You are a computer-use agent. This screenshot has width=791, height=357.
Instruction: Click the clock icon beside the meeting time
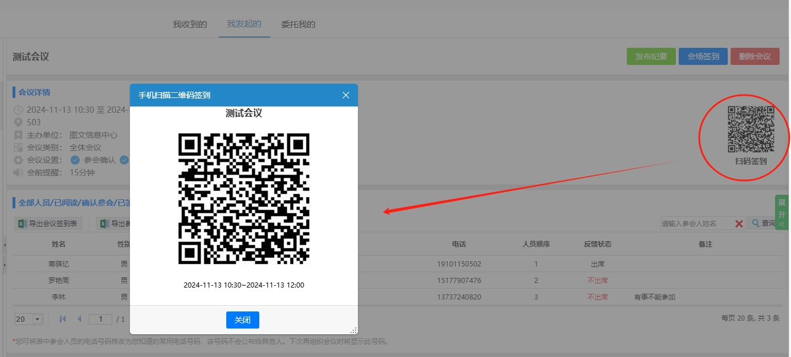[x=18, y=110]
